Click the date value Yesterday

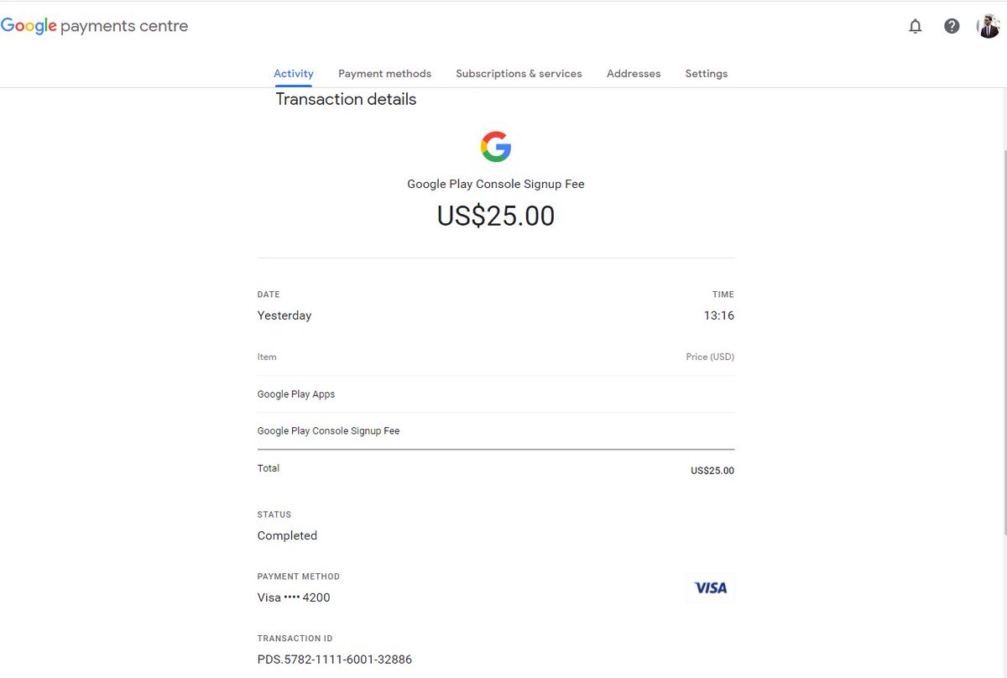pos(284,316)
